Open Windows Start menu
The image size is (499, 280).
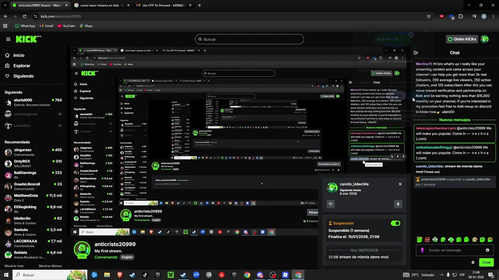point(6,275)
